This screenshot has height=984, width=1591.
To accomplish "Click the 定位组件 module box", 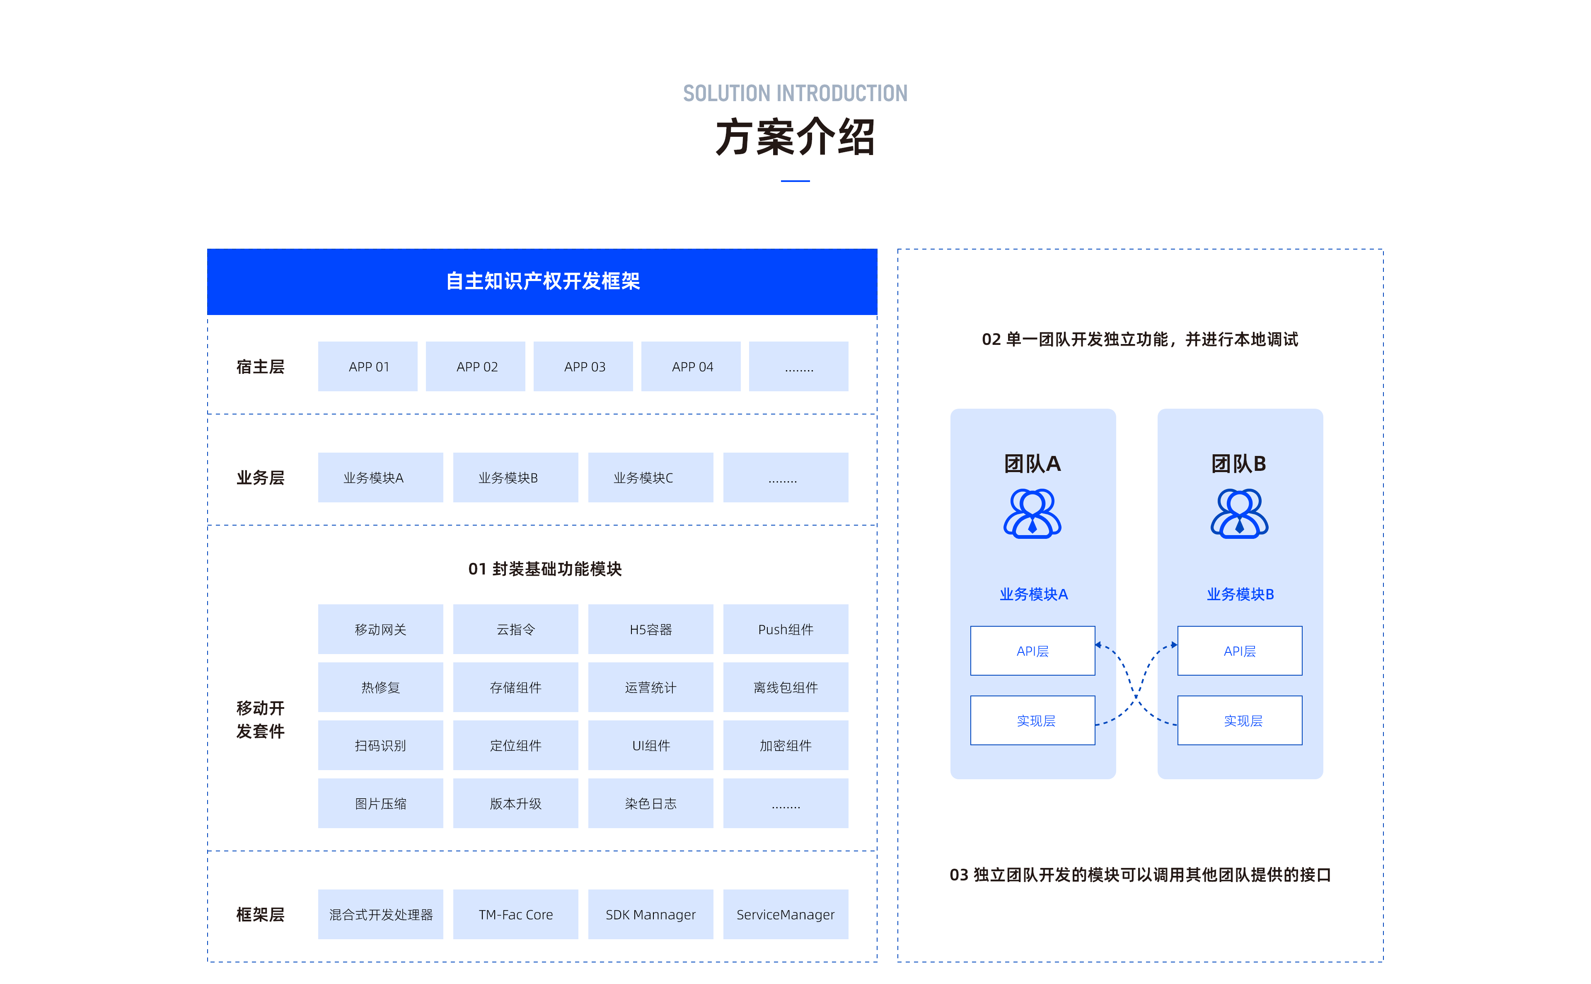I will coord(516,745).
